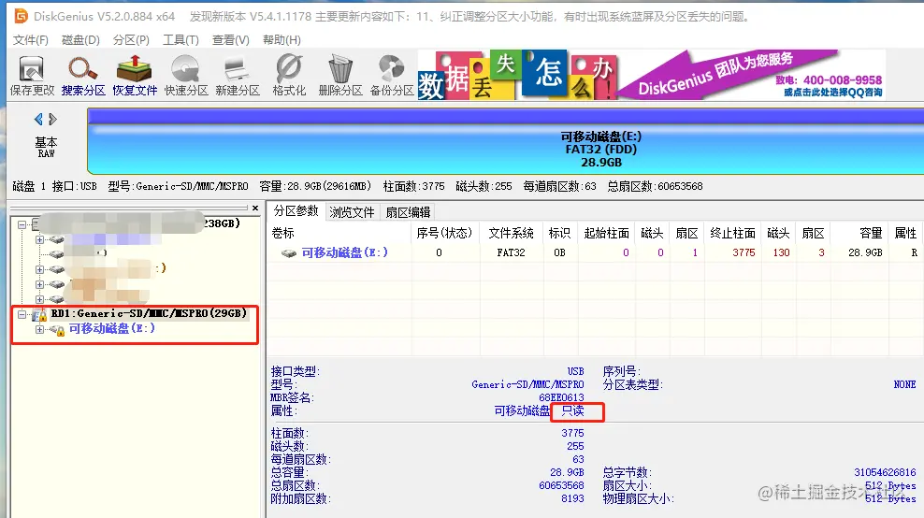
Task: Open the Recover Files (恢复文件) tool
Action: (x=135, y=76)
